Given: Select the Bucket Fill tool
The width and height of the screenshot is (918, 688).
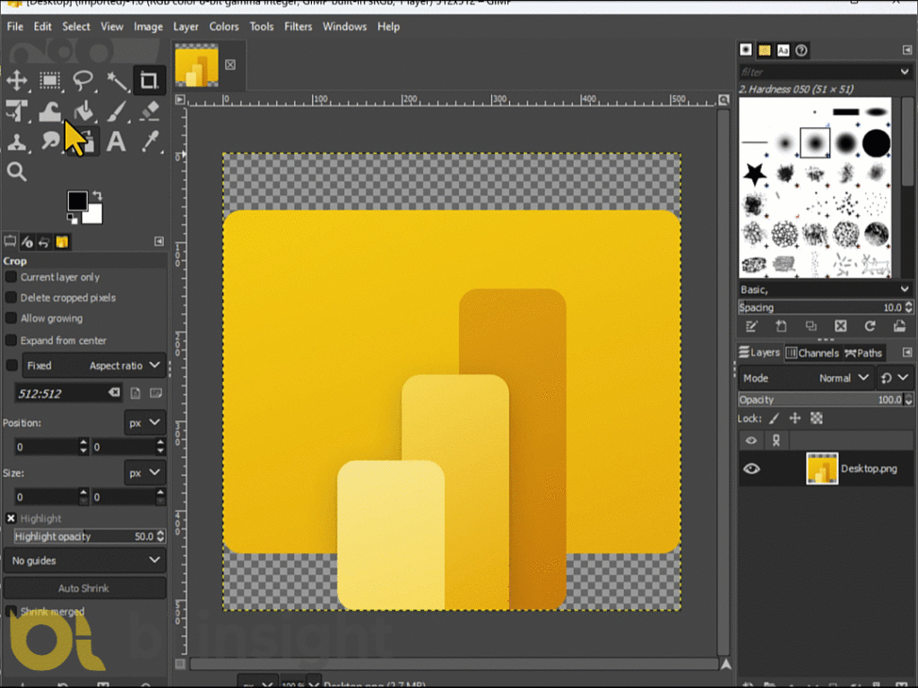Looking at the screenshot, I should [x=83, y=110].
